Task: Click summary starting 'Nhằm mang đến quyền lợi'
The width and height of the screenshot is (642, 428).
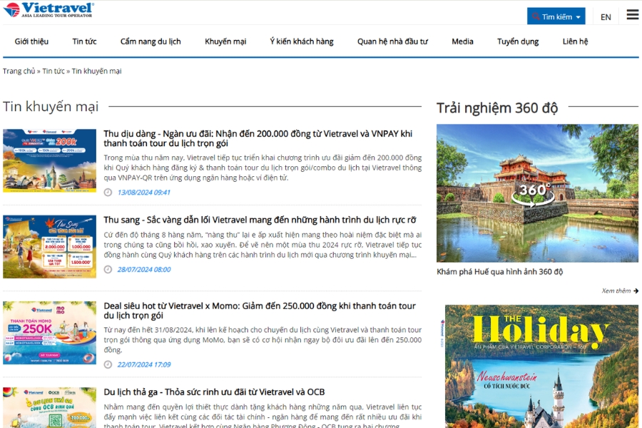Action: (263, 416)
